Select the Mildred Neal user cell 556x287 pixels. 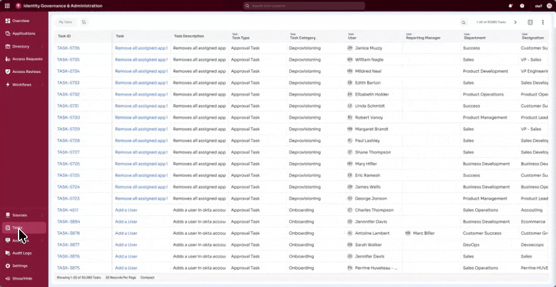point(368,71)
